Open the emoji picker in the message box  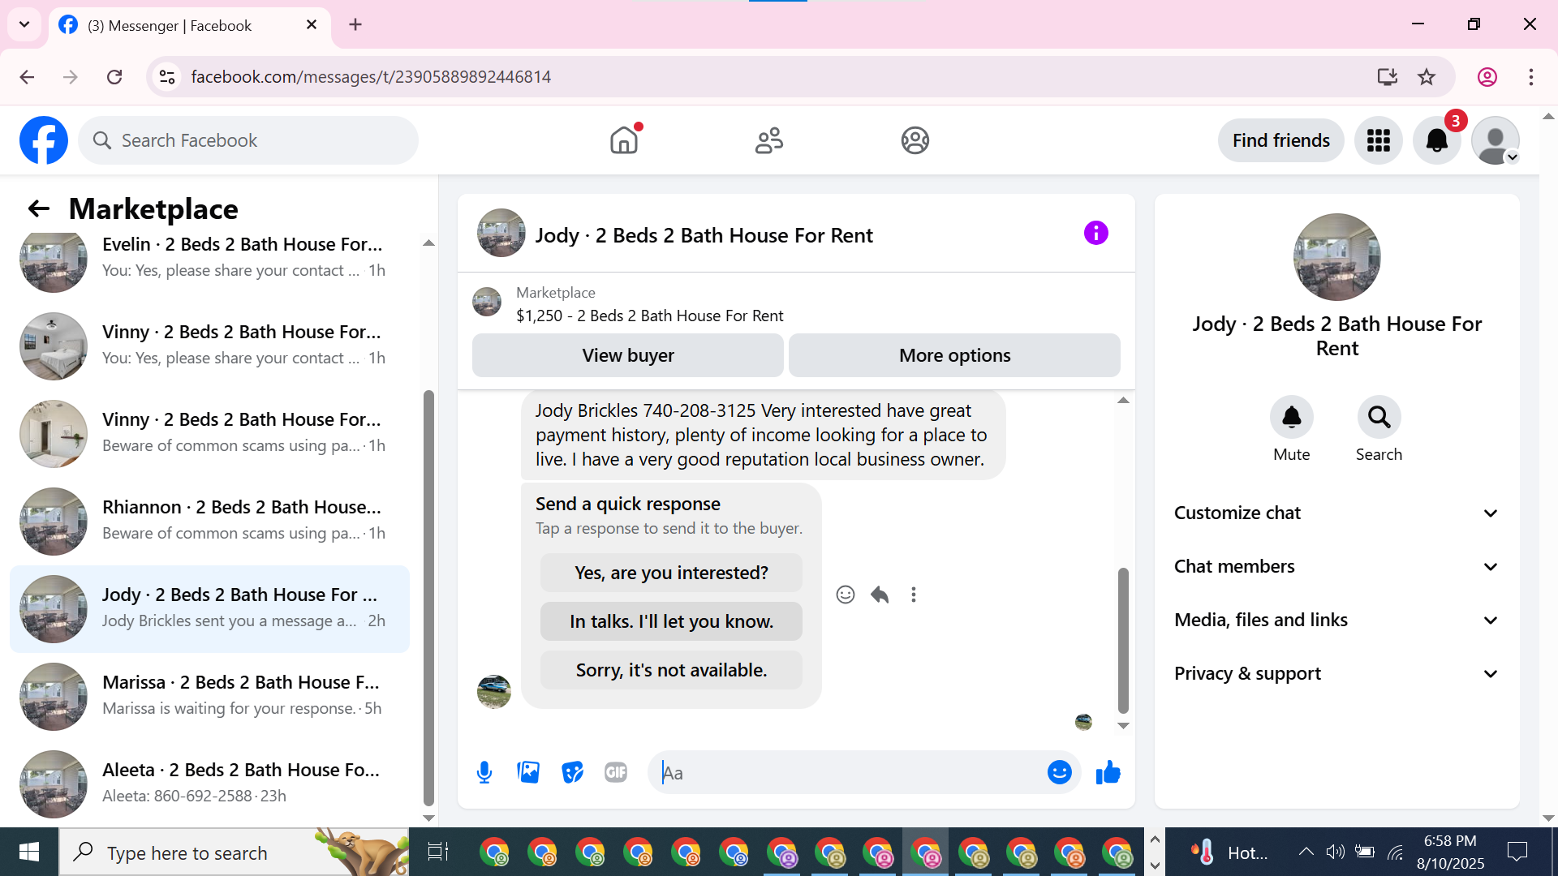point(1059,772)
